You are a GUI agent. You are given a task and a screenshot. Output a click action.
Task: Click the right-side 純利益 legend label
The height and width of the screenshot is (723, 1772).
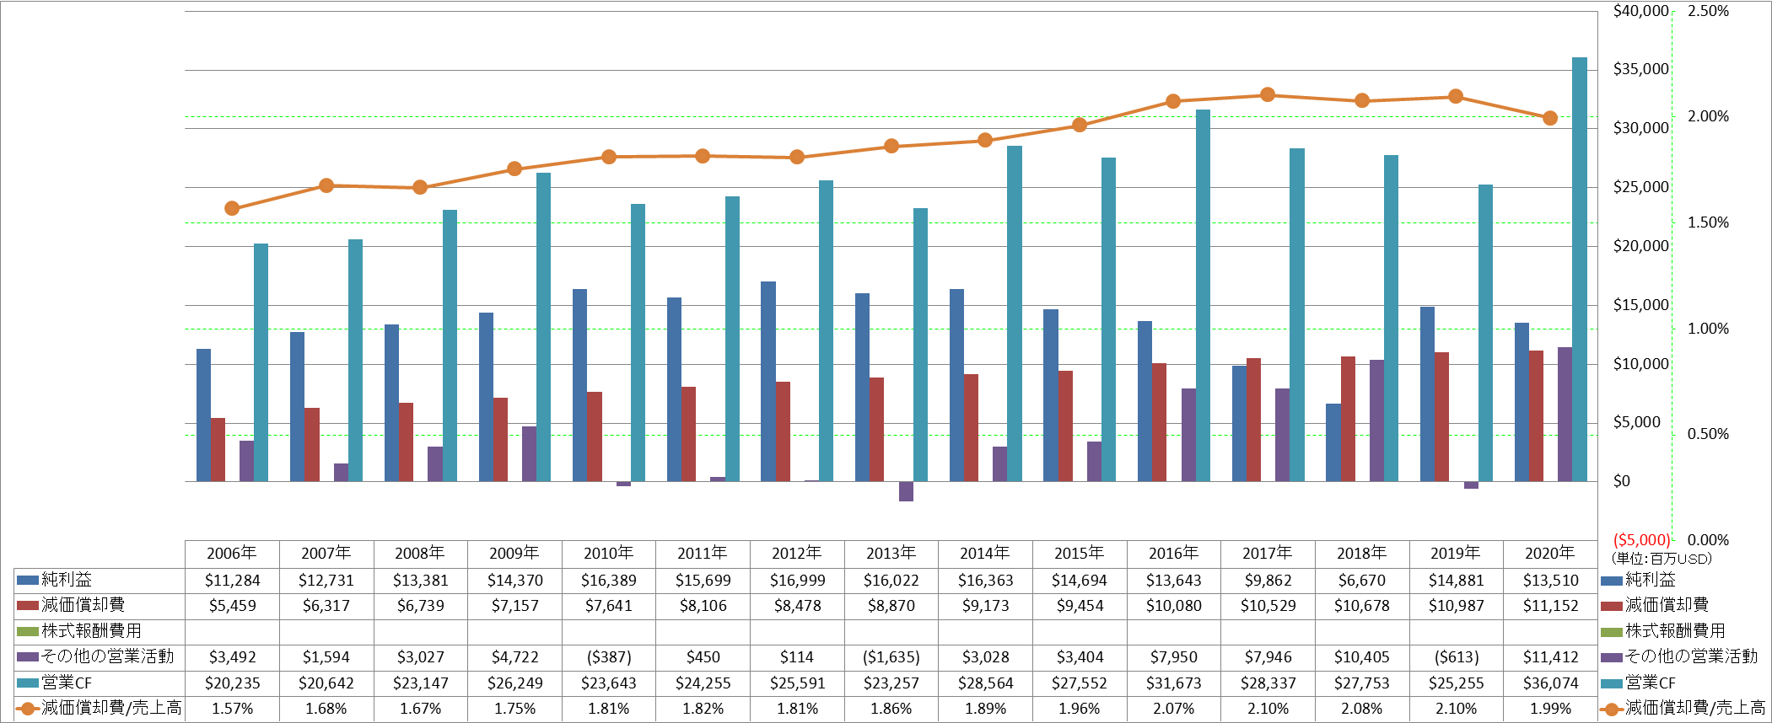(1651, 580)
